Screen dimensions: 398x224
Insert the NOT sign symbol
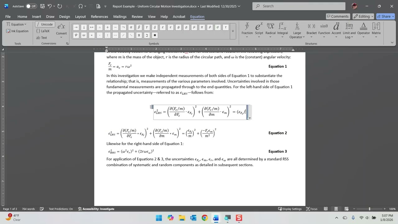click(123, 27)
